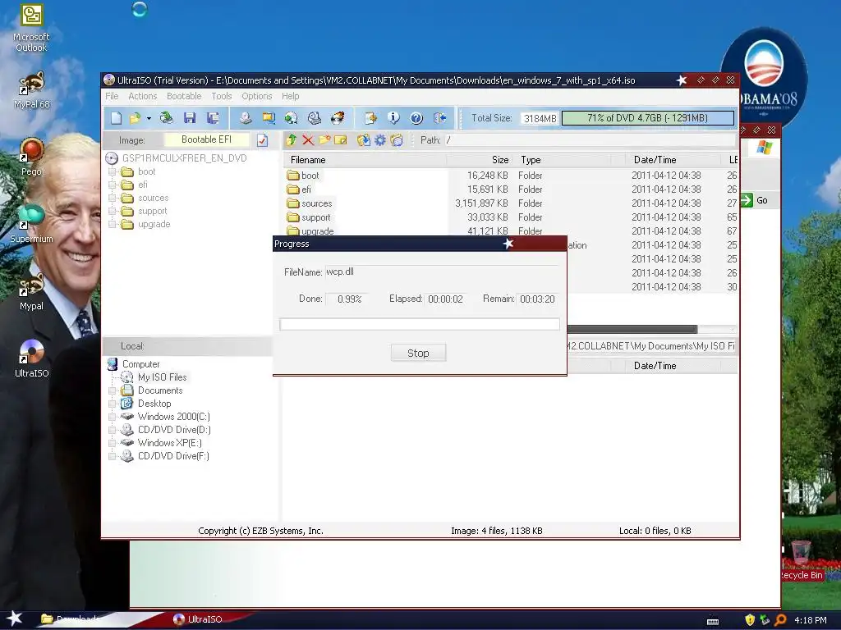Click the Save As double-floppy toolbar icon
Viewport: 841px width, 630px height.
(213, 118)
